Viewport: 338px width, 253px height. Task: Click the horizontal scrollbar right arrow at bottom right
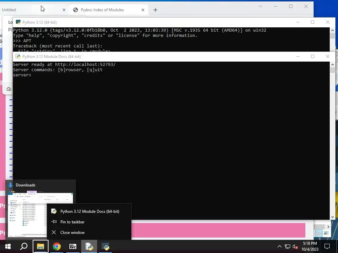pyautogui.click(x=328, y=227)
